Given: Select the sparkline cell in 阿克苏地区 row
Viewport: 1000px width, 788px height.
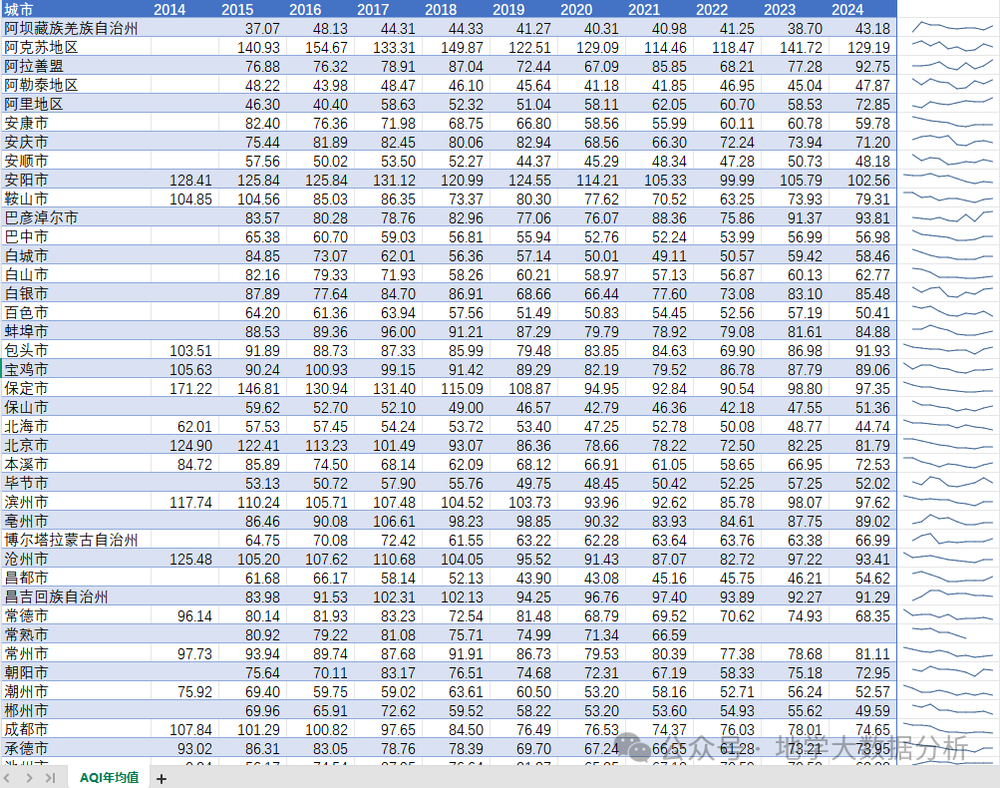Looking at the screenshot, I should [x=948, y=47].
